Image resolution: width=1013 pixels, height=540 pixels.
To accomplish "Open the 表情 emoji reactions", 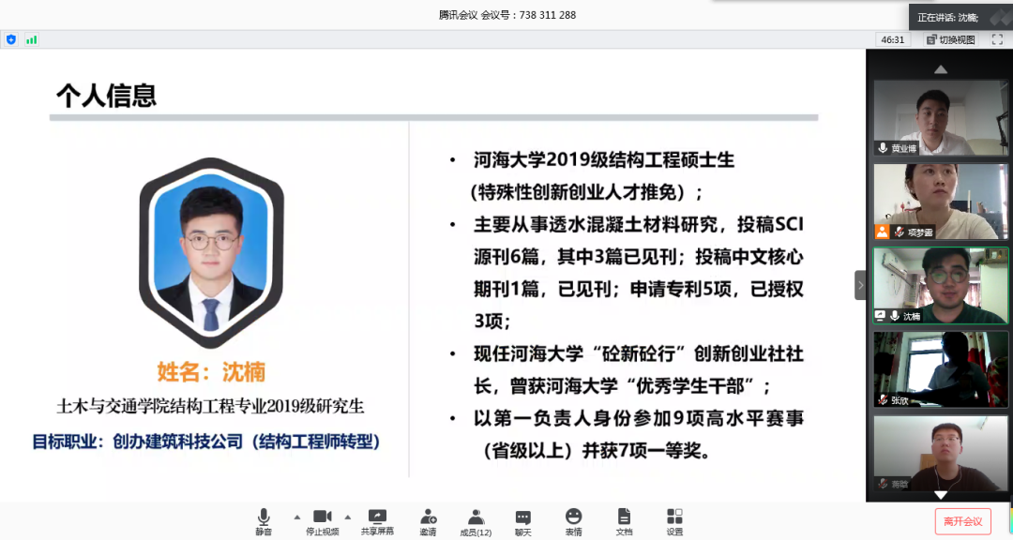I will pos(573,521).
